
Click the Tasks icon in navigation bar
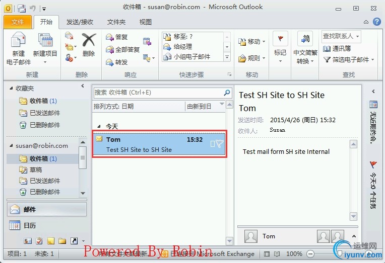39,241
